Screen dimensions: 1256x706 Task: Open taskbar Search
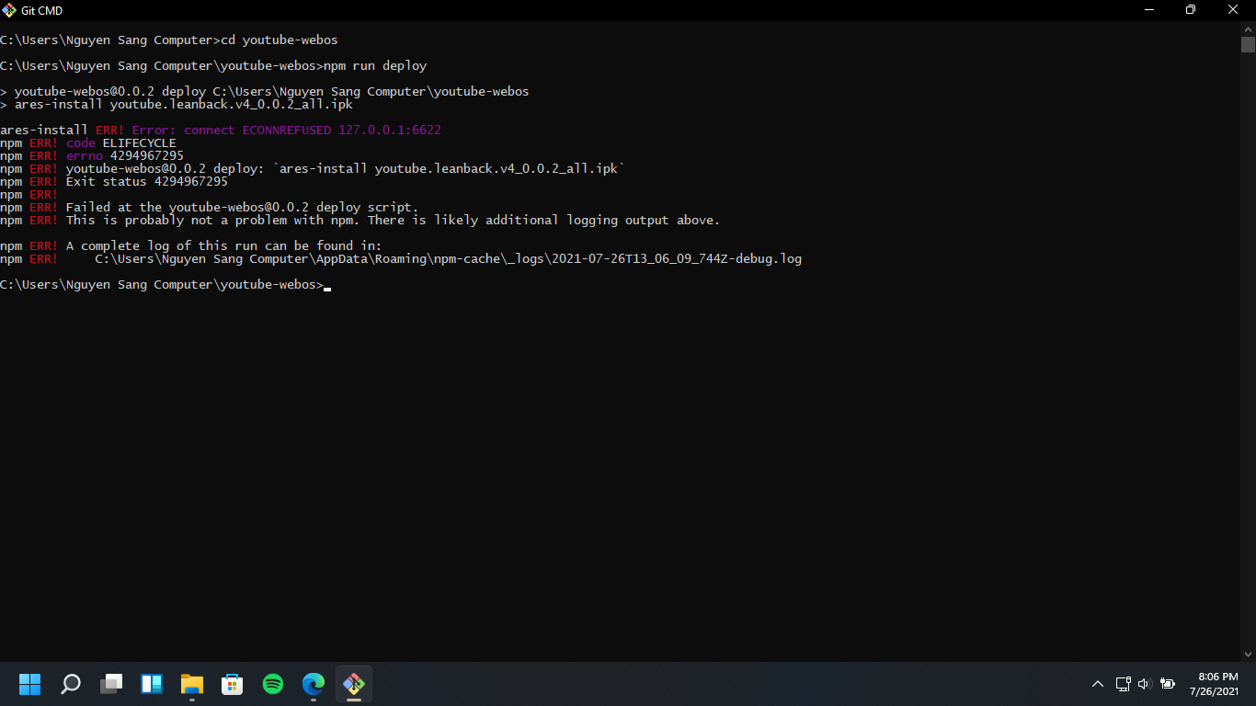click(71, 684)
